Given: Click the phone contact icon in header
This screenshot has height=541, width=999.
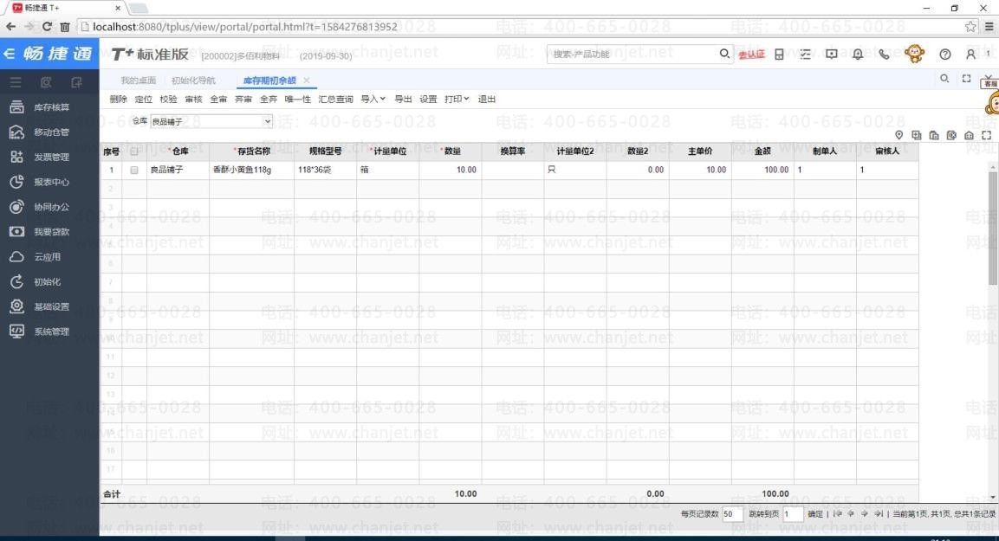Looking at the screenshot, I should 884,55.
